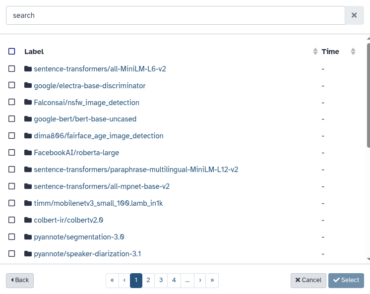
Task: Sort by Time using its sort arrows
Action: pyautogui.click(x=353, y=51)
